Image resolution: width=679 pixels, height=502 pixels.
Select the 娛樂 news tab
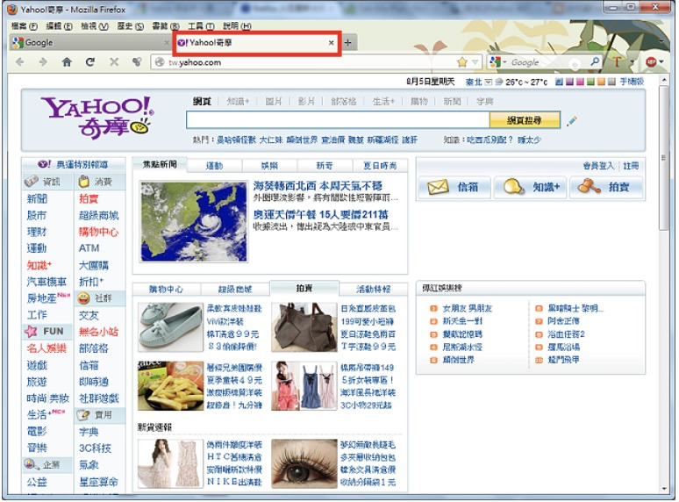click(269, 166)
